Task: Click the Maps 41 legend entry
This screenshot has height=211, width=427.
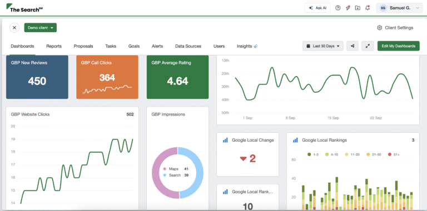Action: (x=176, y=169)
